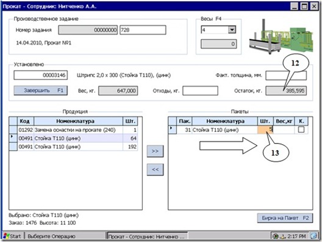Close the Прокат window

314,6
